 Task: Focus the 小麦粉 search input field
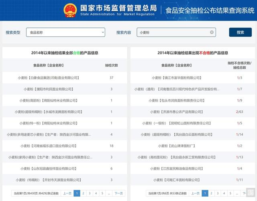[176, 32]
